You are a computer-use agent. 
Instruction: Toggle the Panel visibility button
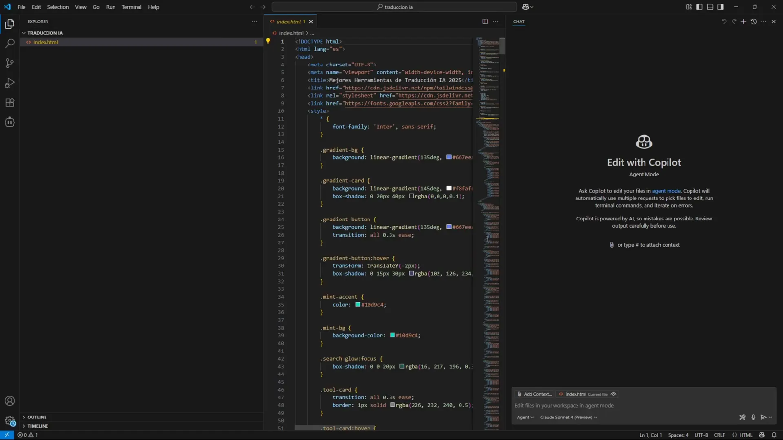click(710, 7)
